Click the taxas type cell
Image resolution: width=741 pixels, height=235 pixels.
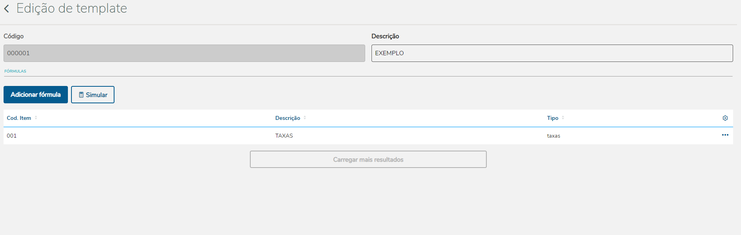click(553, 136)
